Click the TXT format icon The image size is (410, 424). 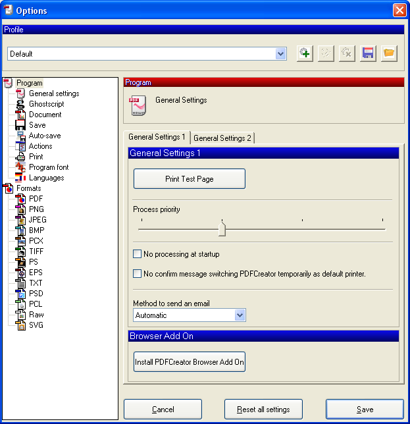coord(20,283)
